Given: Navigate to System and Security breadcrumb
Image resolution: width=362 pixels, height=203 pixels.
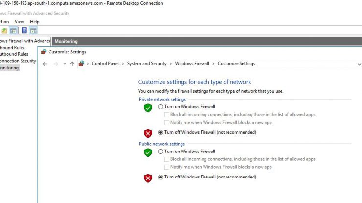Looking at the screenshot, I should coord(147,64).
